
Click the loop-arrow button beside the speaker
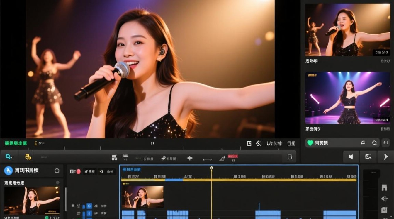368,157
